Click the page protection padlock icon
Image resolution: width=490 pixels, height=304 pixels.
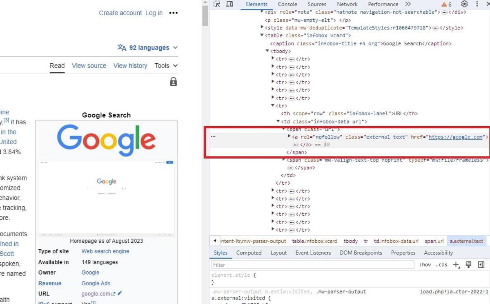tap(173, 82)
